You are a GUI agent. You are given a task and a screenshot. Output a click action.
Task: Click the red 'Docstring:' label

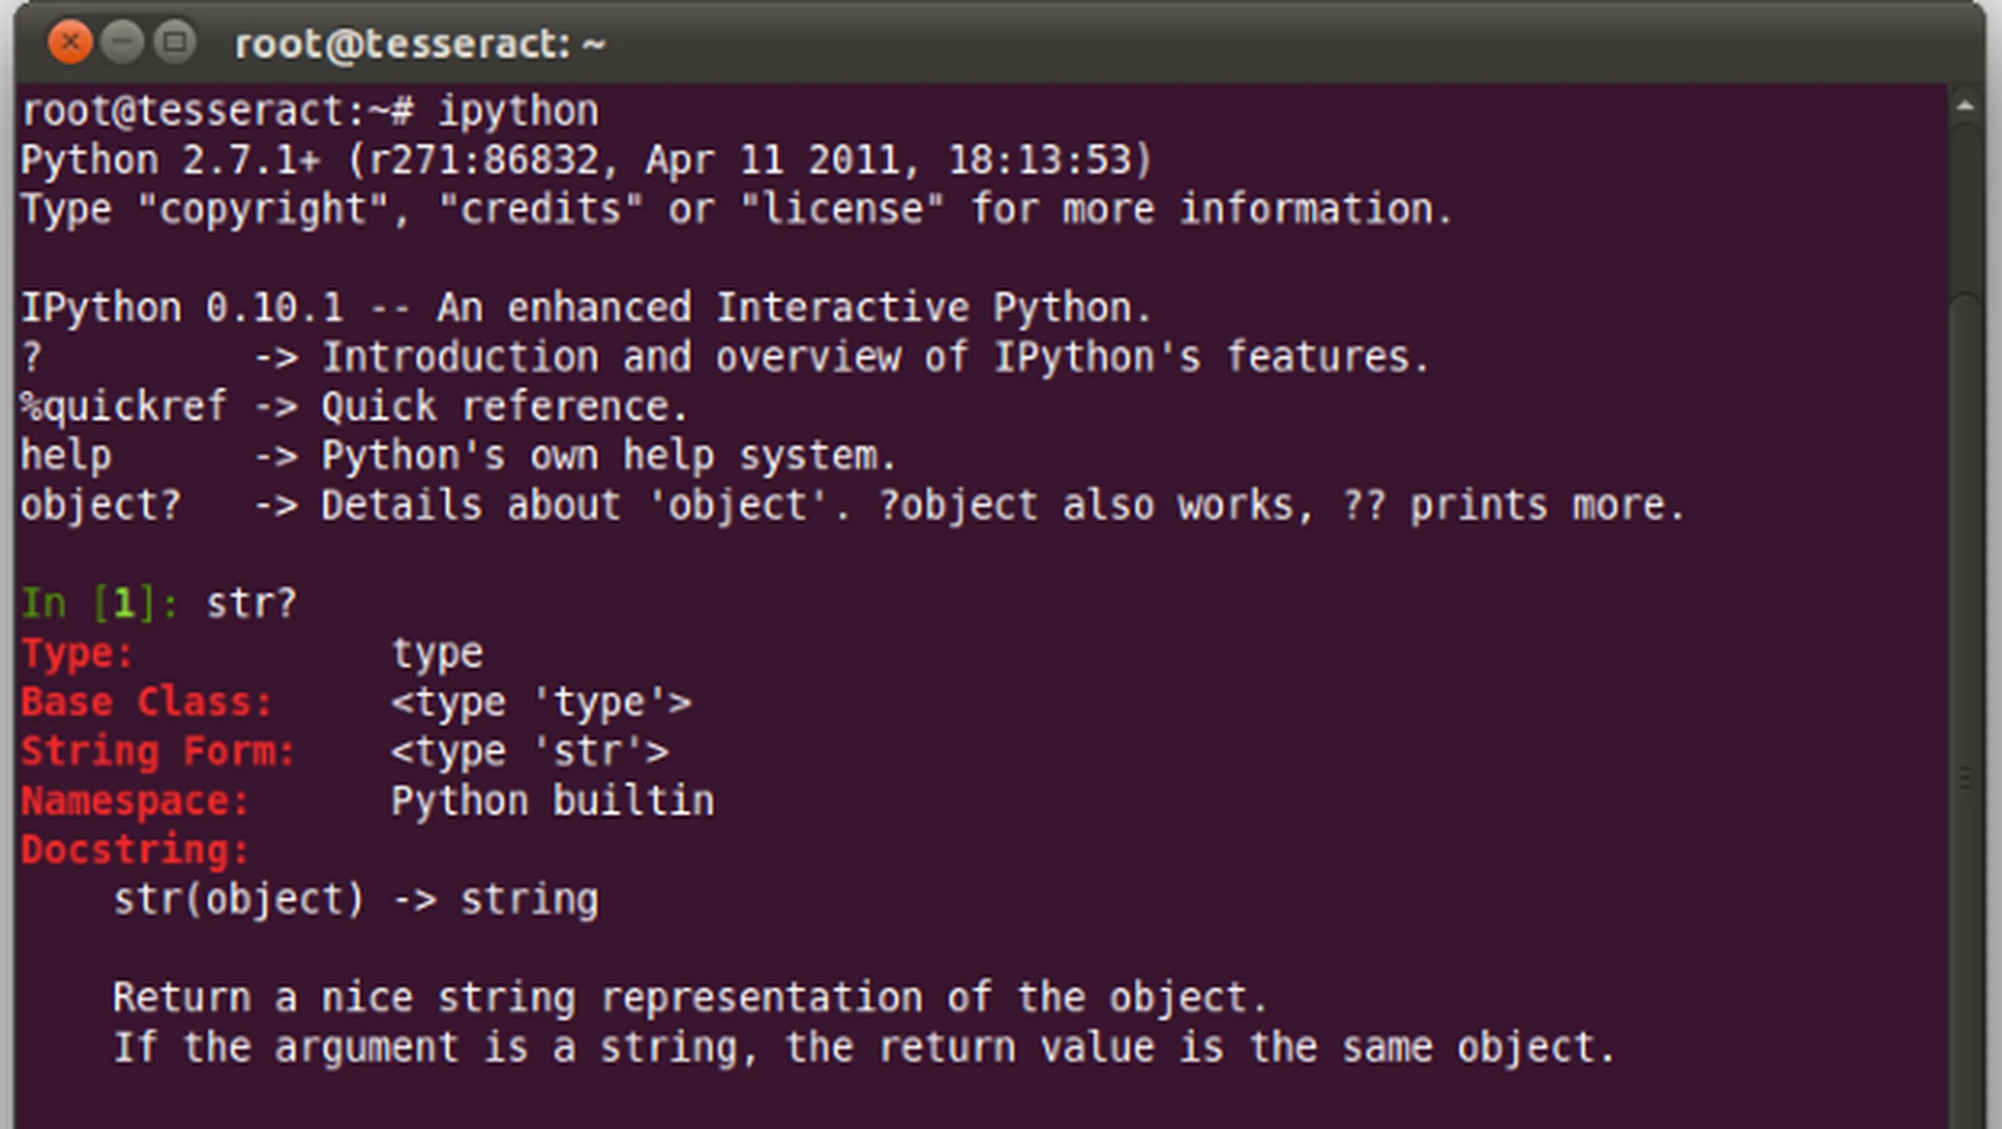(134, 850)
